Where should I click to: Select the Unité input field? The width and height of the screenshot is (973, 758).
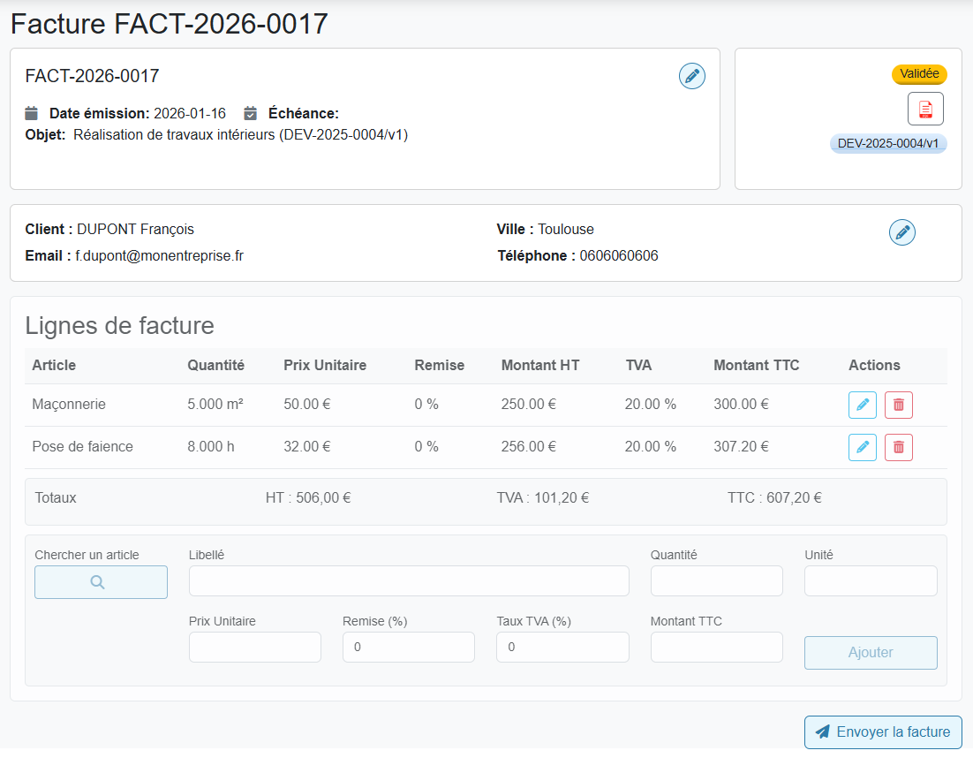[871, 581]
